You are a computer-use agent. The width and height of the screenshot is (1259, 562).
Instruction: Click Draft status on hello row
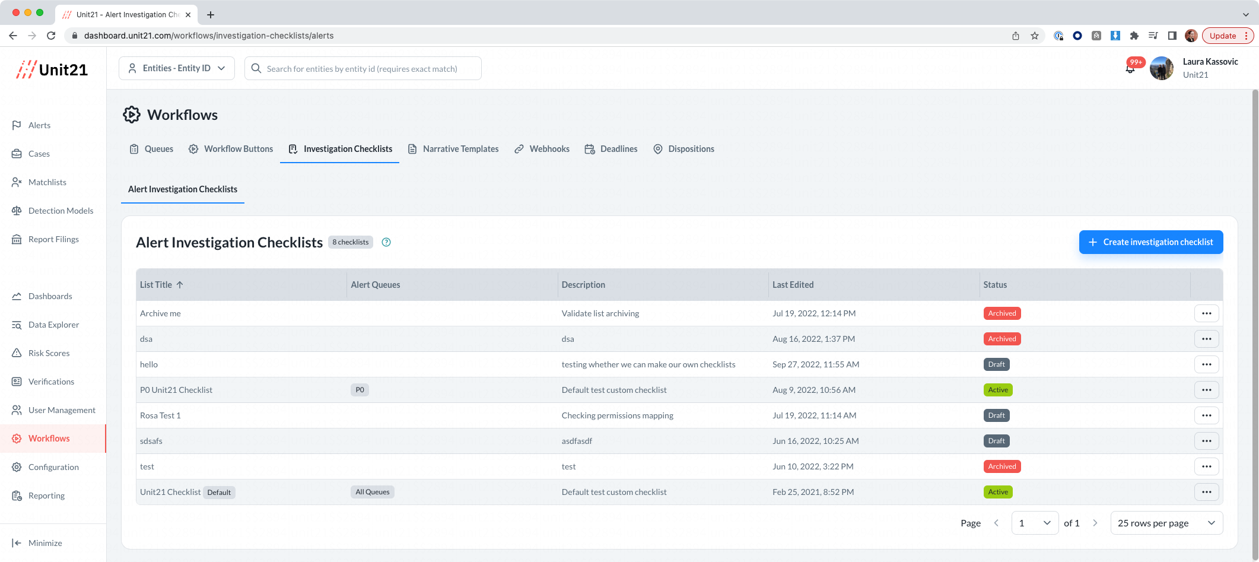point(997,364)
